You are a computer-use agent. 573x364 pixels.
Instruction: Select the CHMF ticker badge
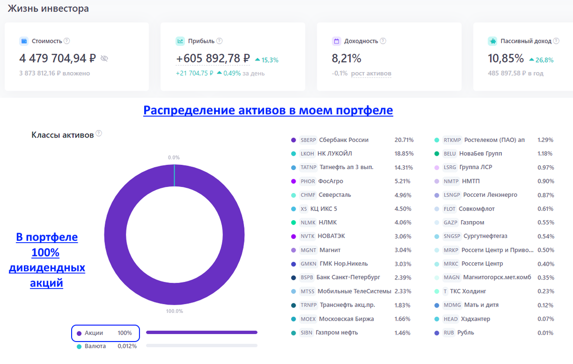pyautogui.click(x=308, y=195)
